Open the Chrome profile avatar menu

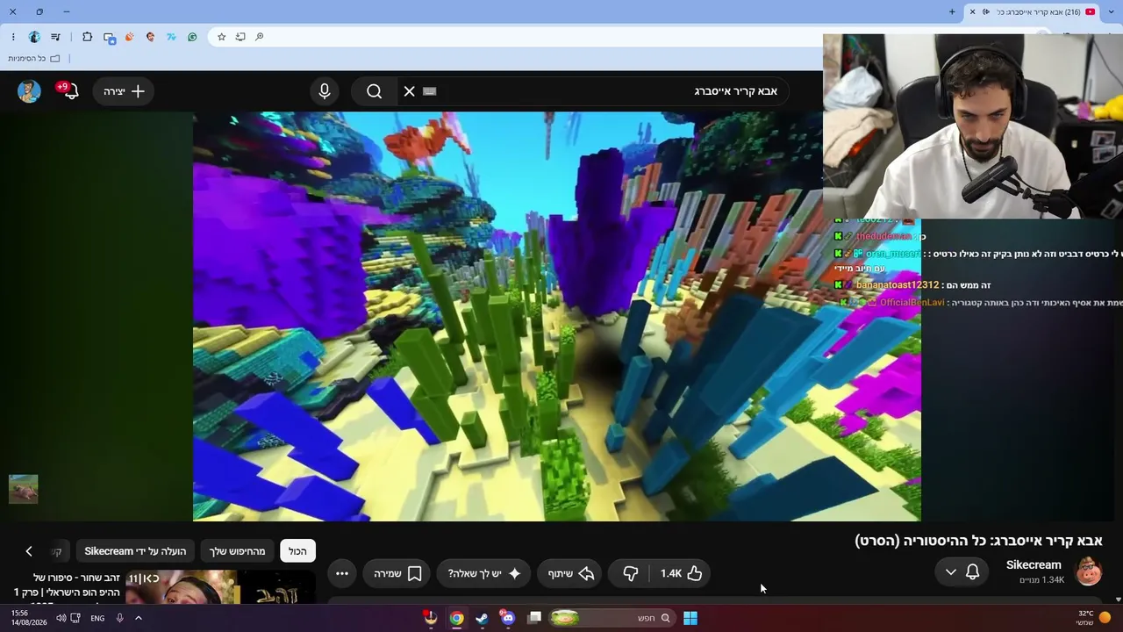point(34,37)
